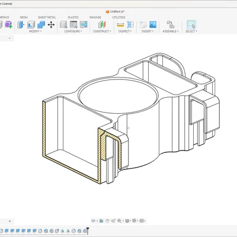Image resolution: width=237 pixels, height=237 pixels.
Task: Select the Untitled v2 document tab
Action: pos(115,12)
